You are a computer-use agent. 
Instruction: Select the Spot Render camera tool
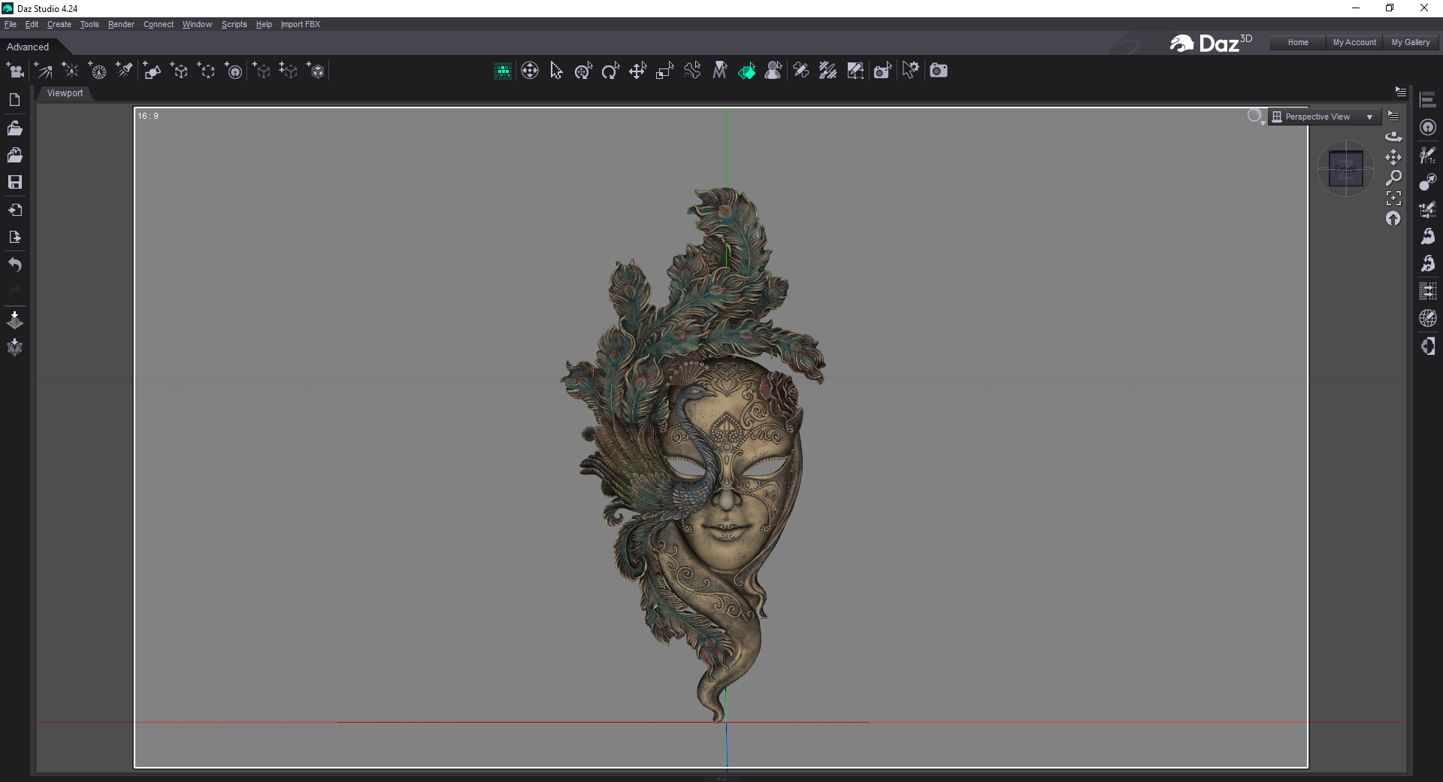(x=882, y=71)
